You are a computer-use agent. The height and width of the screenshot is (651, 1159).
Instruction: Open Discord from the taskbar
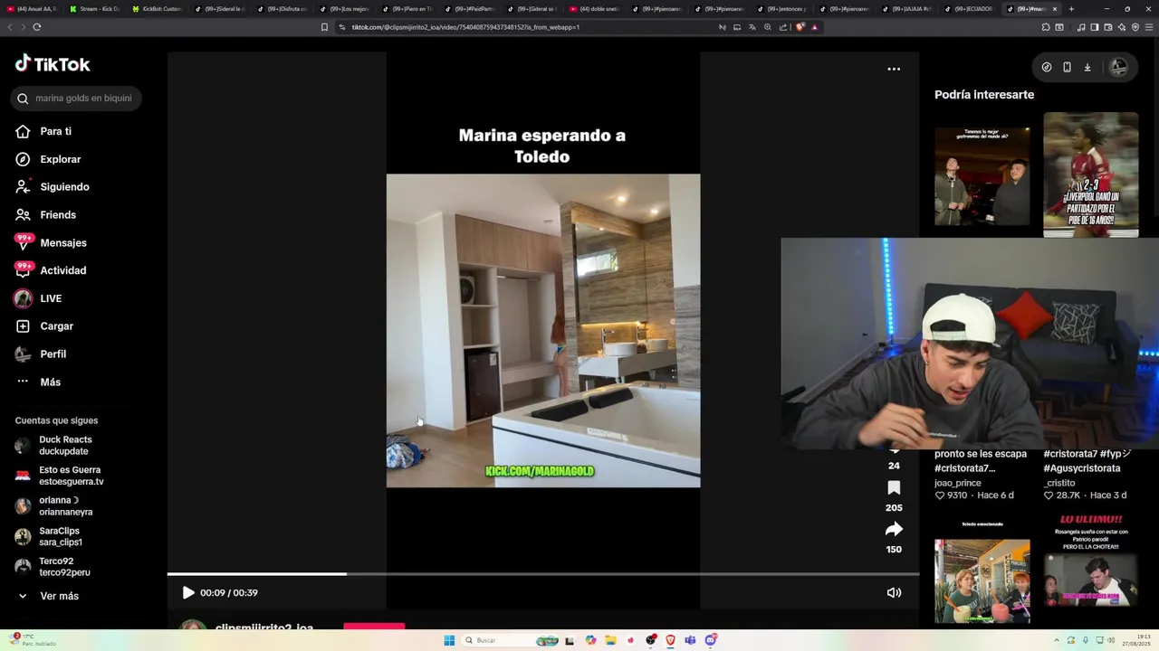coord(711,640)
